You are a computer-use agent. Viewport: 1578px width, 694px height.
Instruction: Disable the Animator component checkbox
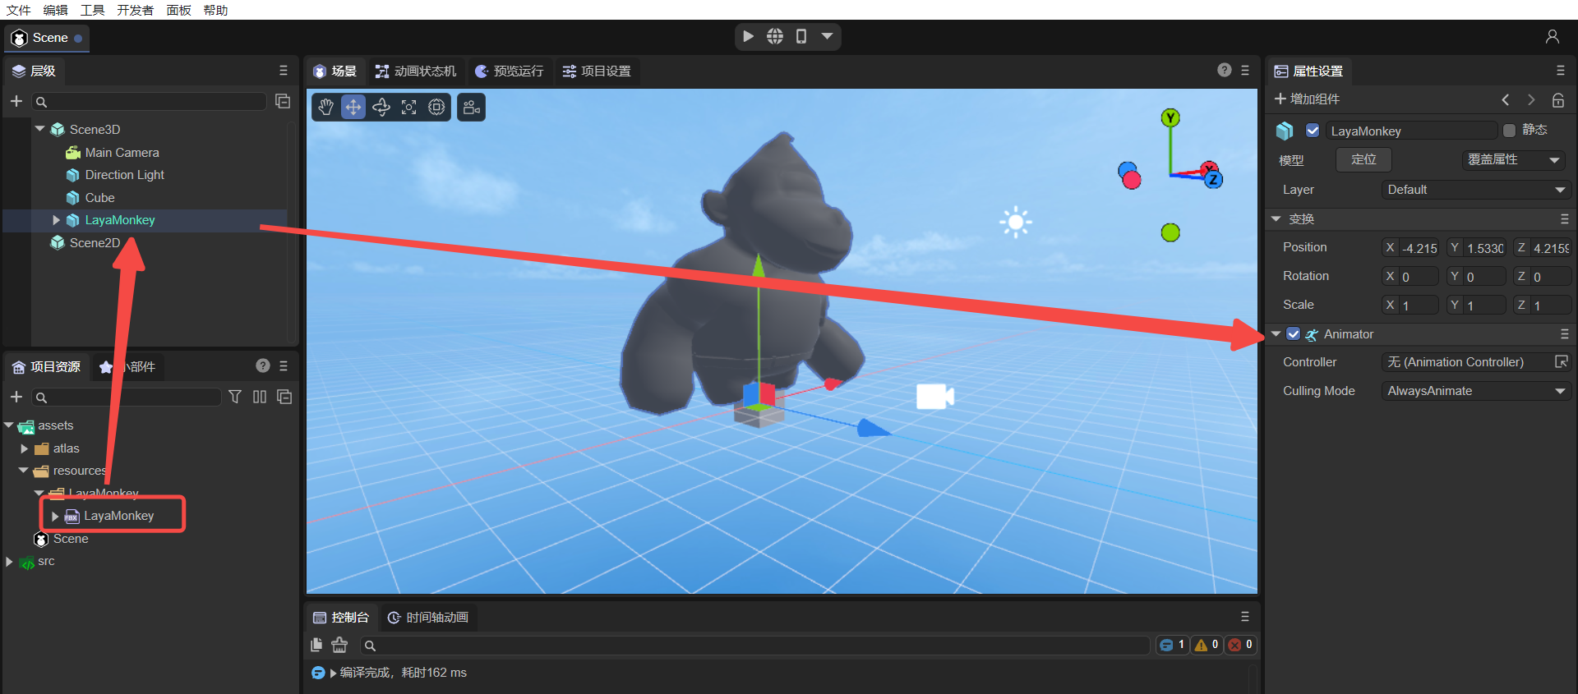[1294, 334]
